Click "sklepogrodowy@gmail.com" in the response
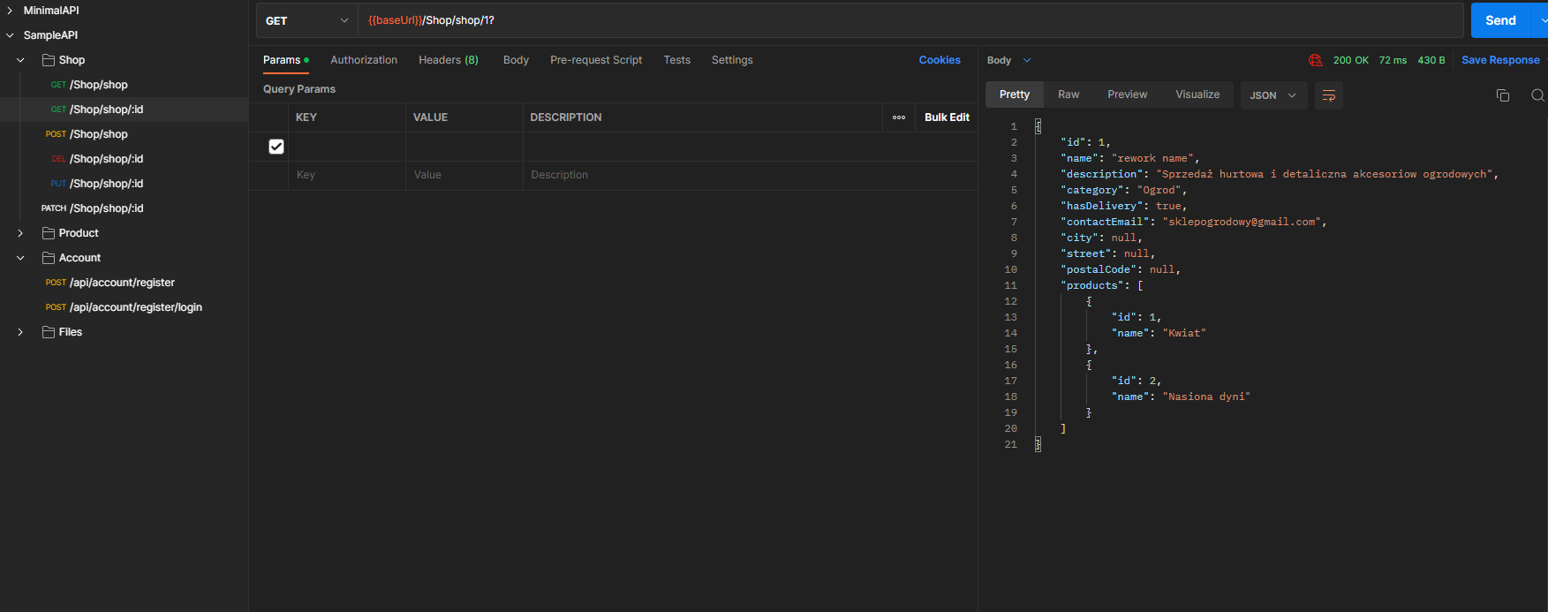The height and width of the screenshot is (612, 1548). [x=1242, y=222]
